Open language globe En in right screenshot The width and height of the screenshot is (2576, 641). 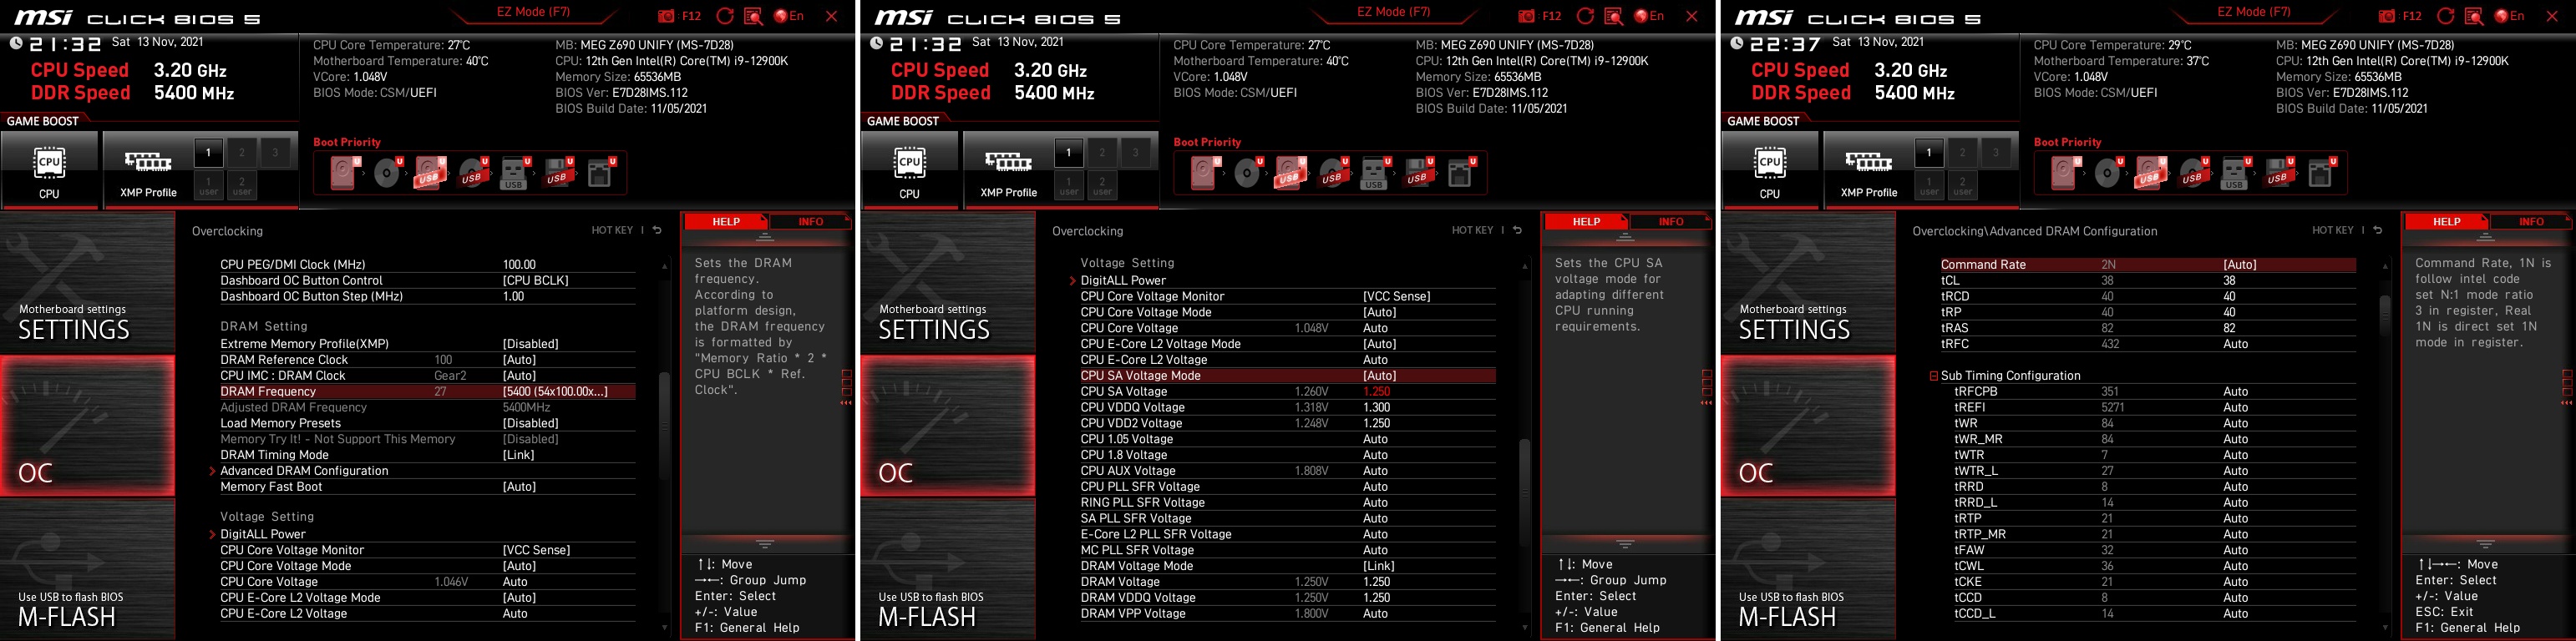pyautogui.click(x=2509, y=16)
